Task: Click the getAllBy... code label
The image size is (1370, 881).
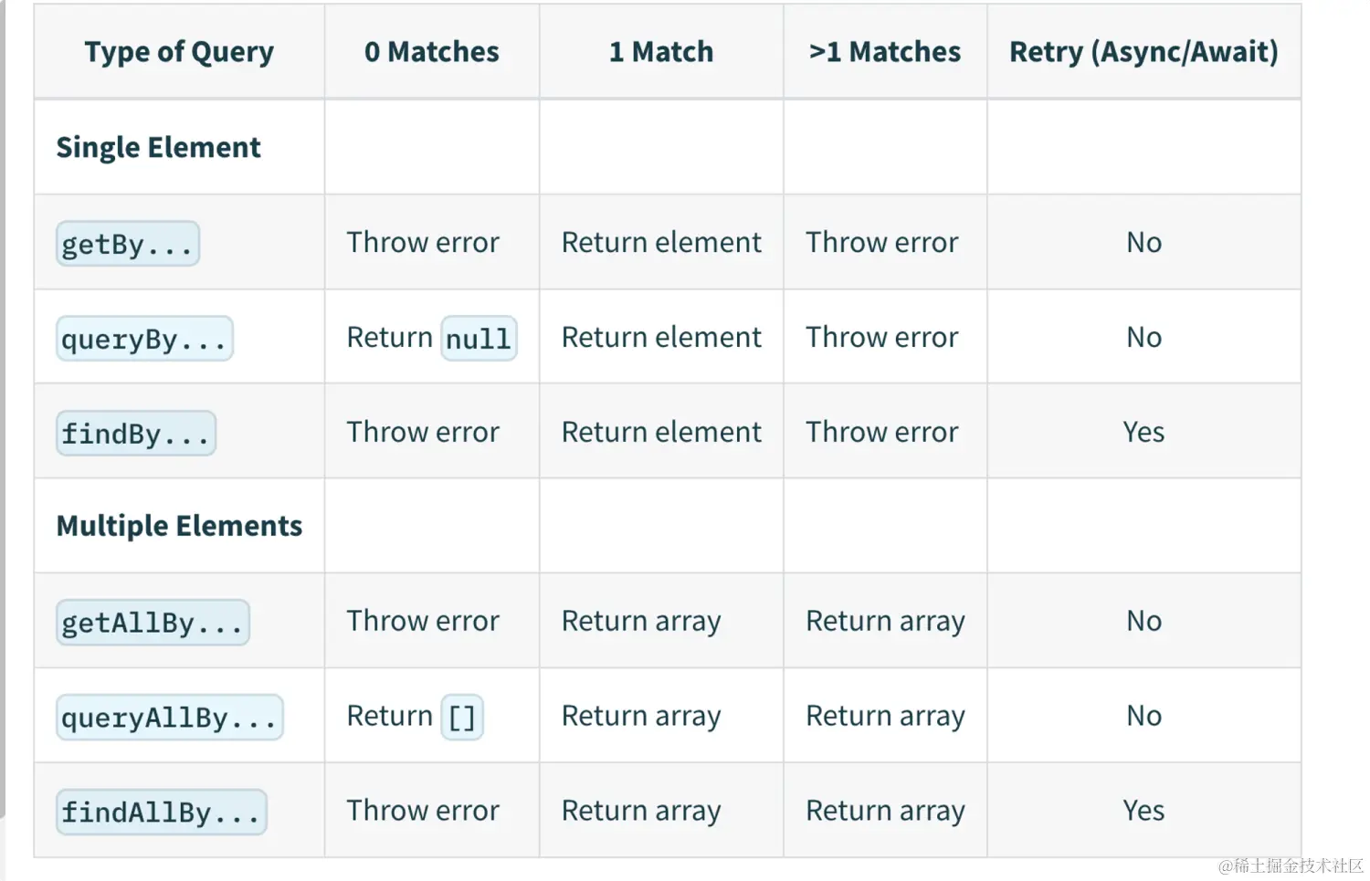Action: 153,623
